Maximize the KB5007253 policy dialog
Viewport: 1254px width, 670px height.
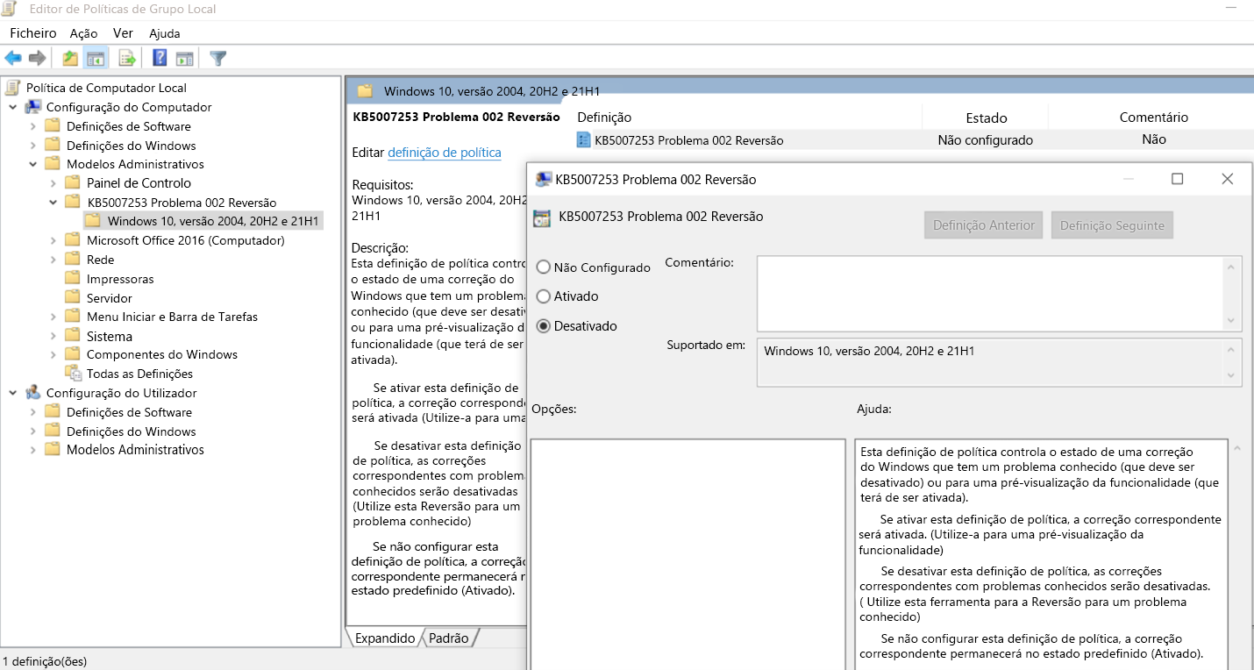pos(1178,179)
